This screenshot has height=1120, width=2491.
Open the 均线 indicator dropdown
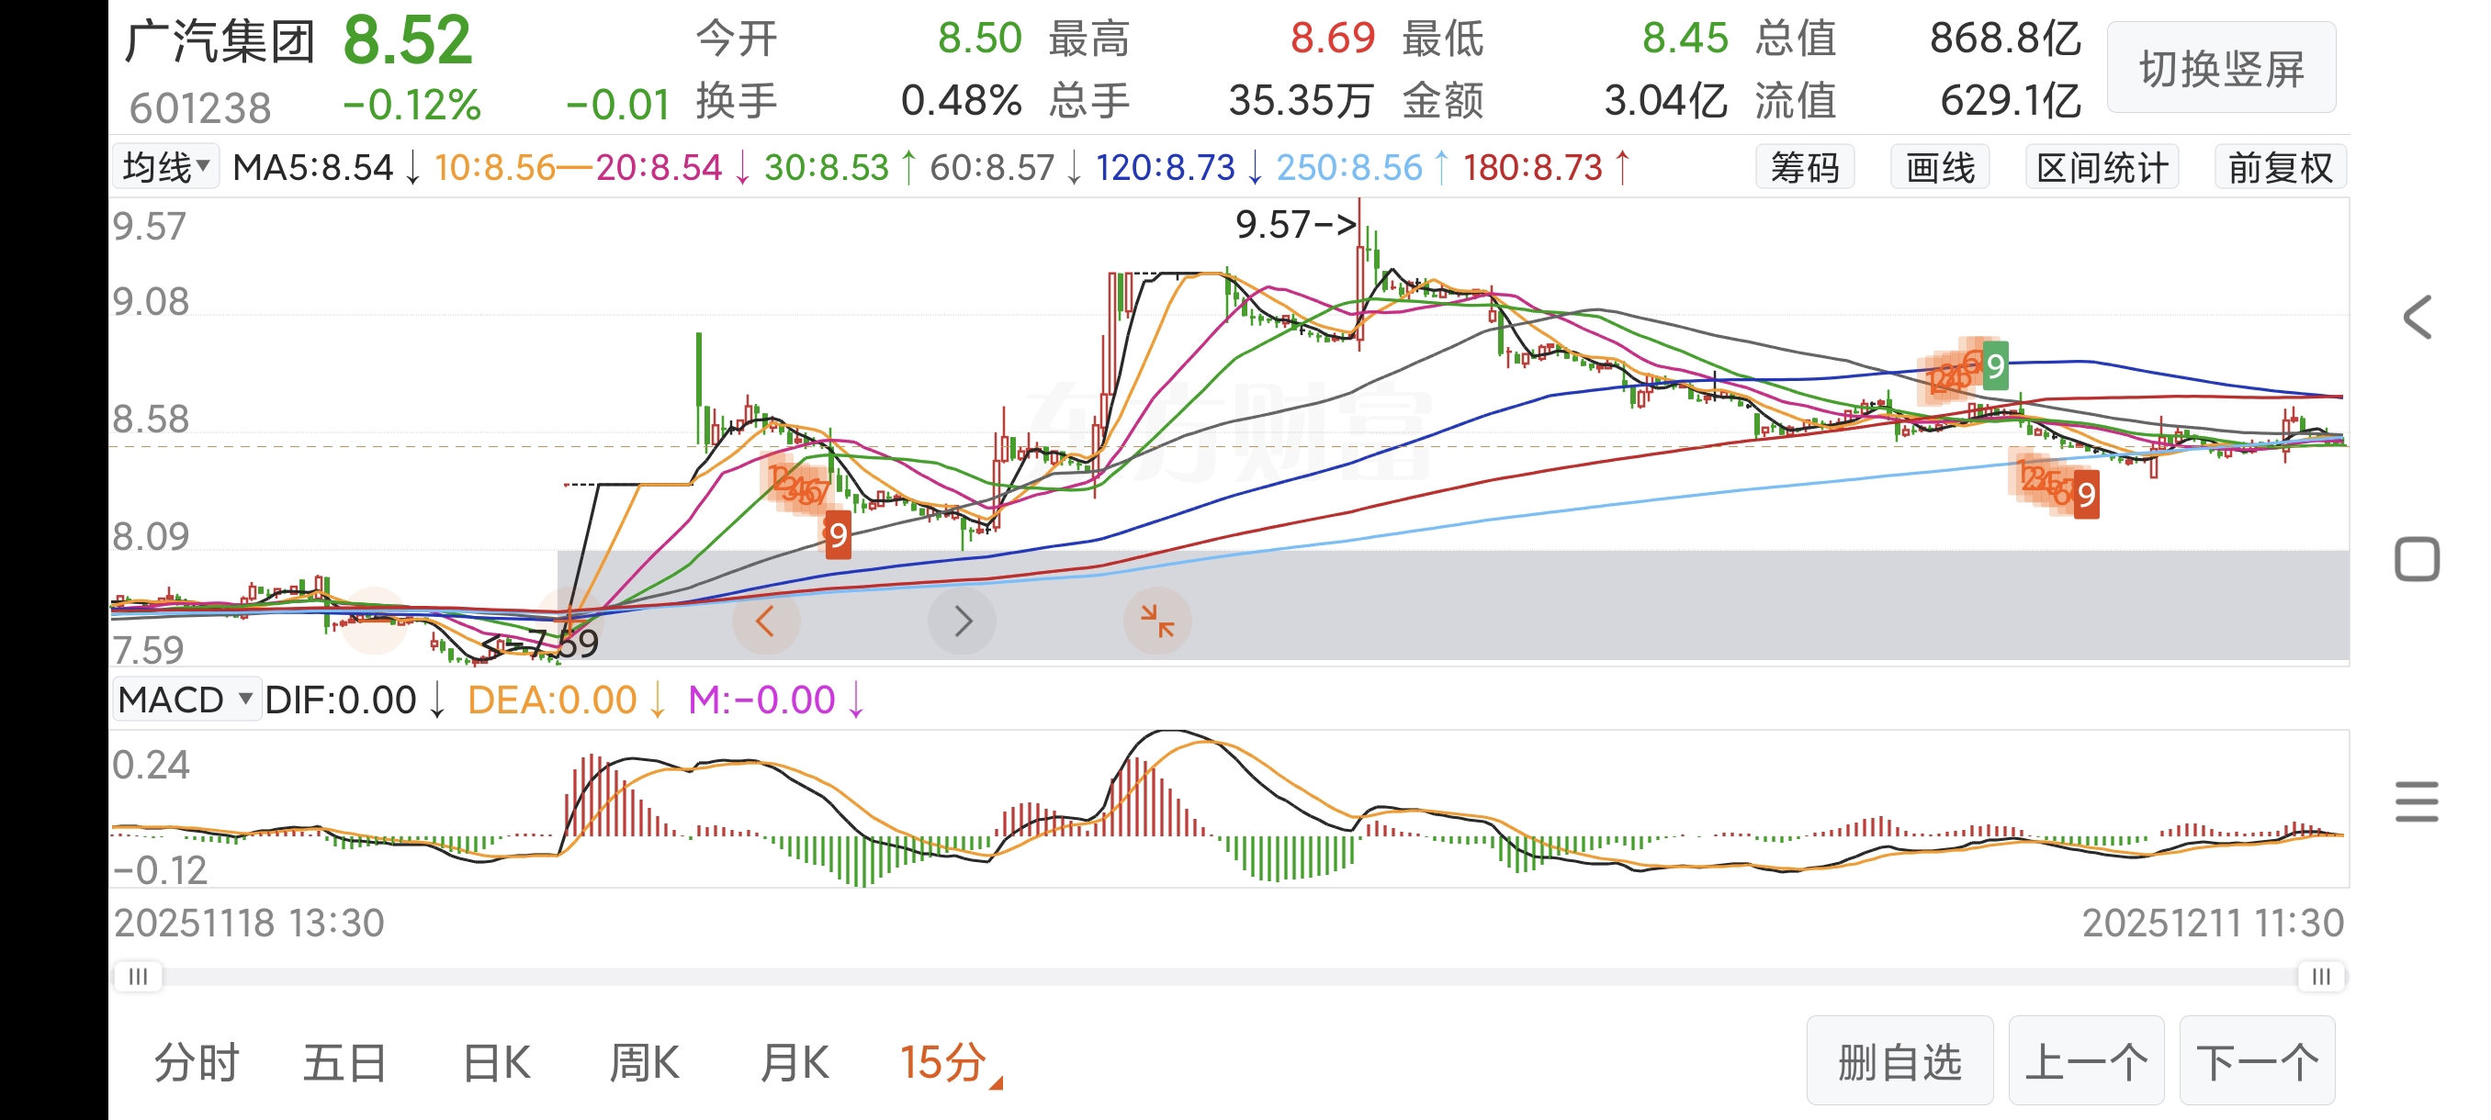(166, 167)
